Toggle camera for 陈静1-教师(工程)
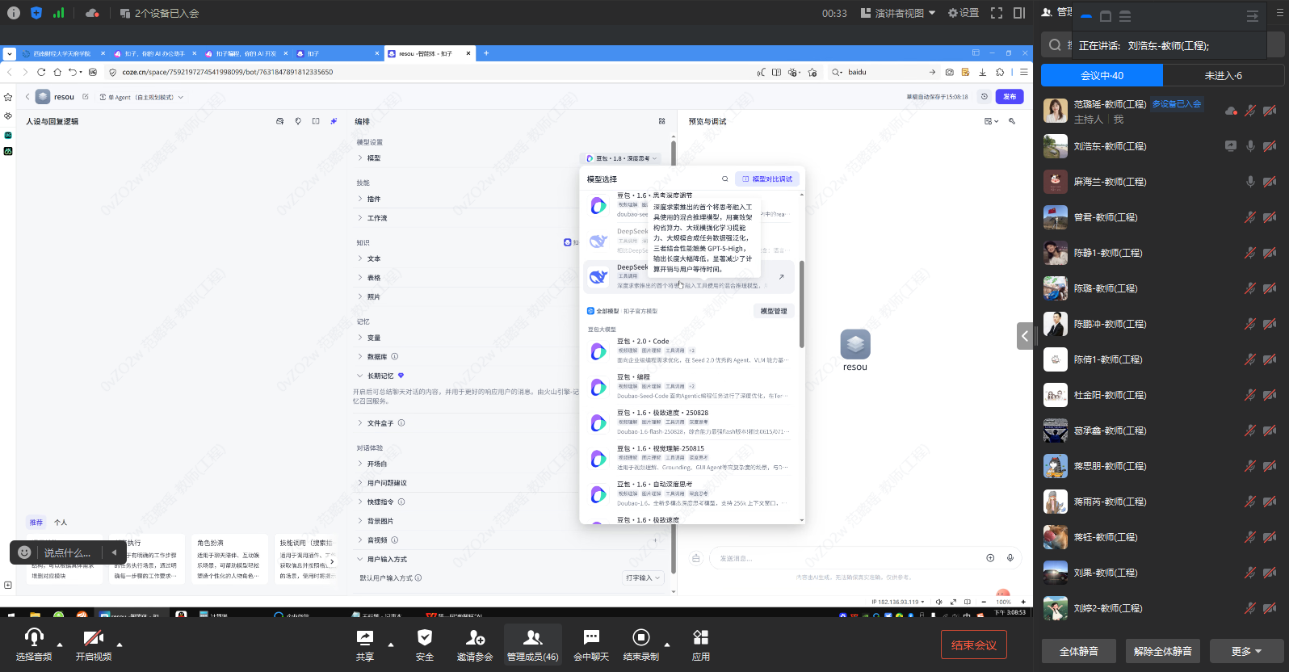Viewport: 1289px width, 672px height. 1270,253
